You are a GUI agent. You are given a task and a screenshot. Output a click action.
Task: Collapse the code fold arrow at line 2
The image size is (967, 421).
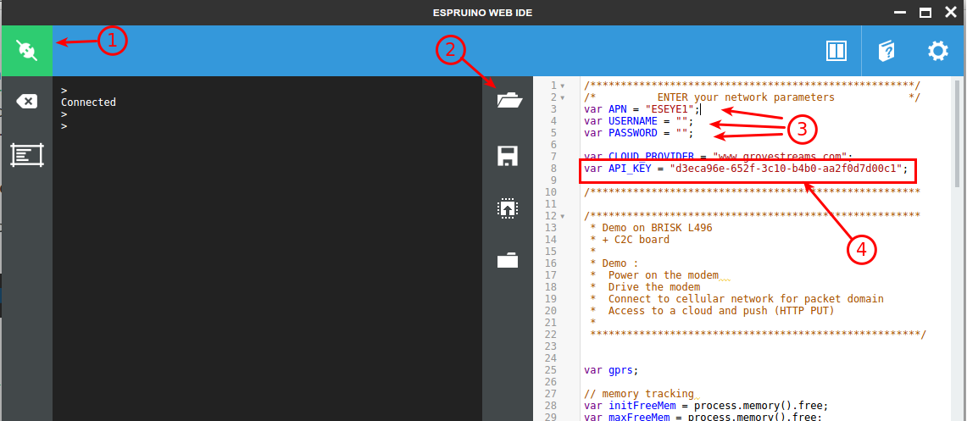click(563, 97)
